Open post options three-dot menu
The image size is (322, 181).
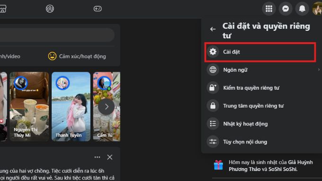coord(97,157)
